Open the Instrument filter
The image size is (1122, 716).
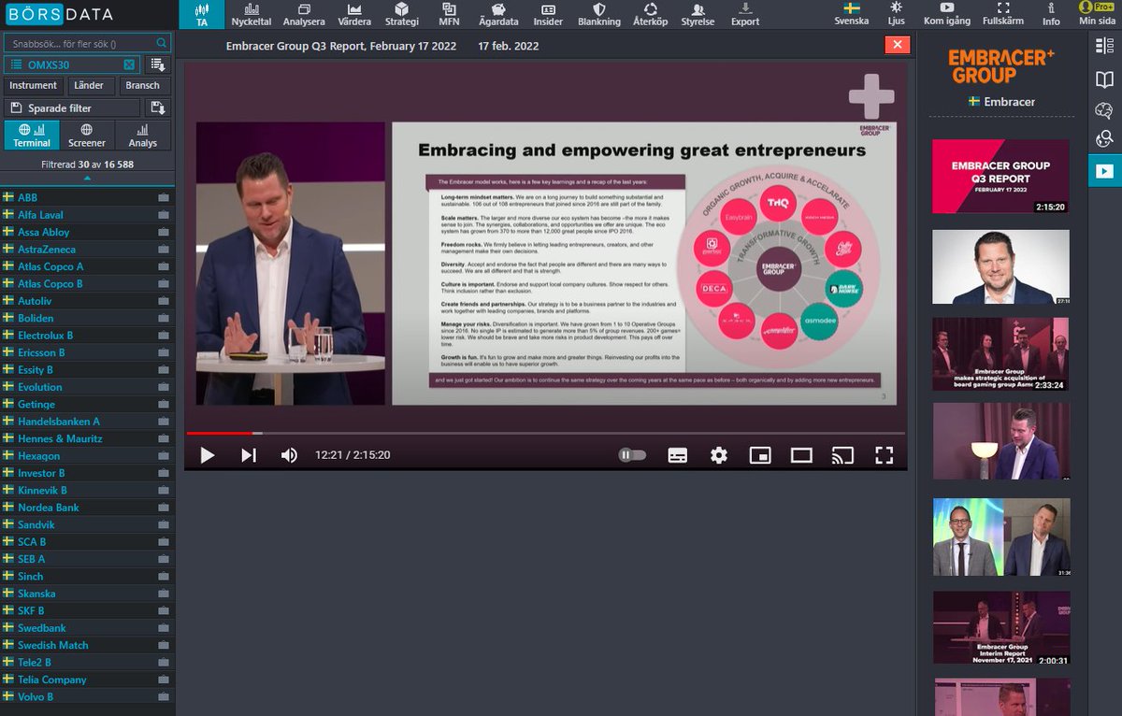[x=34, y=85]
